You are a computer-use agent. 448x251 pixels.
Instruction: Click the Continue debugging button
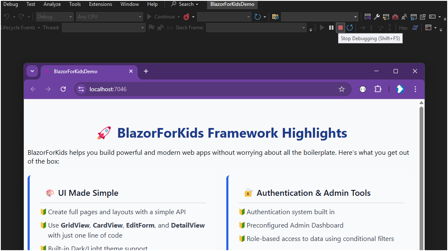coord(161,17)
